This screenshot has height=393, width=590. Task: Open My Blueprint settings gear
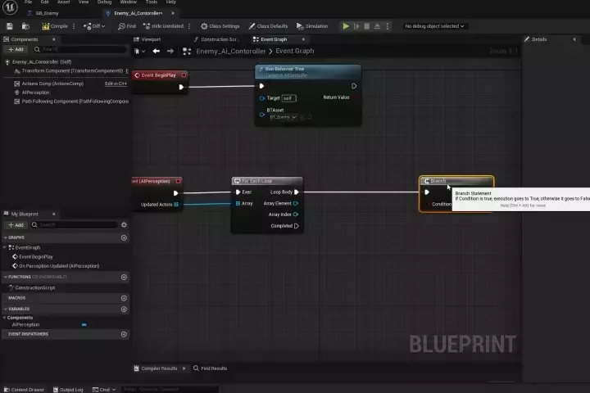(x=124, y=225)
